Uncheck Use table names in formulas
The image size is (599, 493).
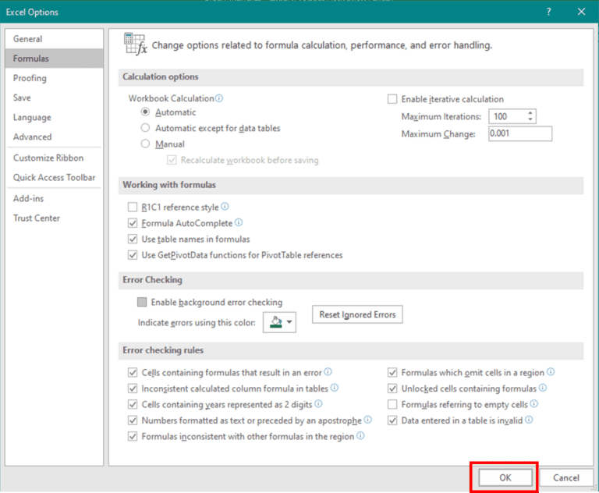coord(132,239)
